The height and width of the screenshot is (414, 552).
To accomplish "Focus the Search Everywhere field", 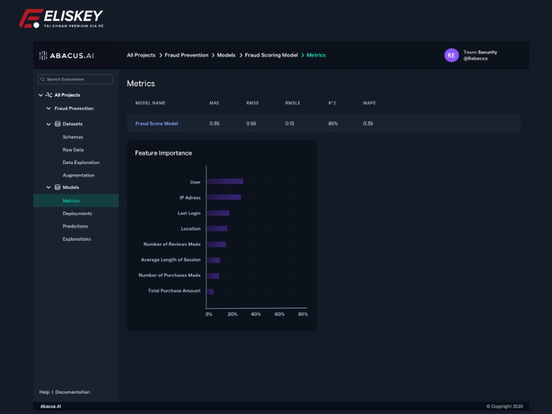I will [77, 79].
